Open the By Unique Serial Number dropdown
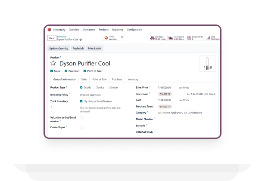 coord(98,101)
